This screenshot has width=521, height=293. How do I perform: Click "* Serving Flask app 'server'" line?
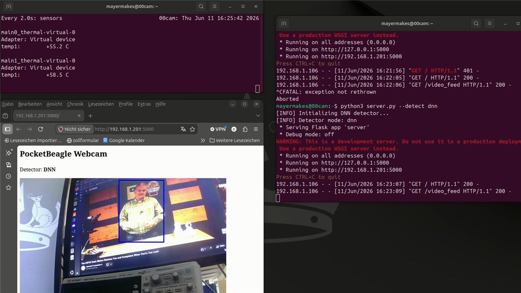point(324,127)
